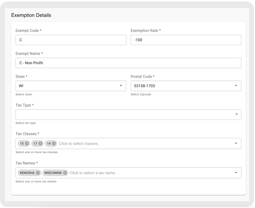Click the Exempt Code input field
This screenshot has height=208, width=255.
tap(71, 40)
